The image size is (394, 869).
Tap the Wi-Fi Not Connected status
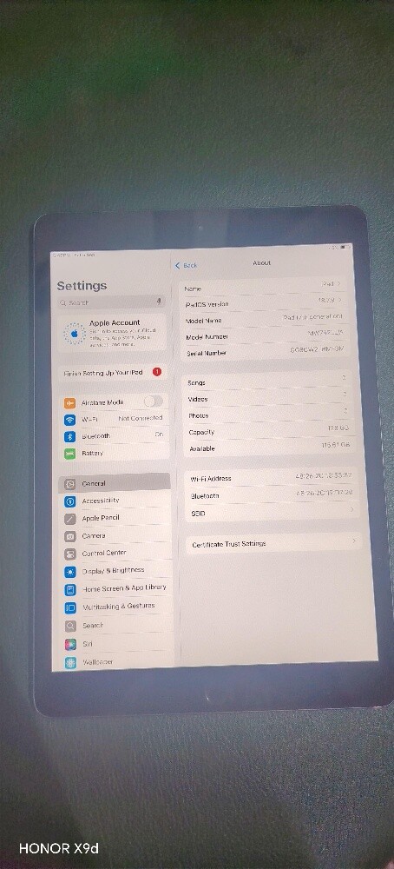click(x=141, y=418)
